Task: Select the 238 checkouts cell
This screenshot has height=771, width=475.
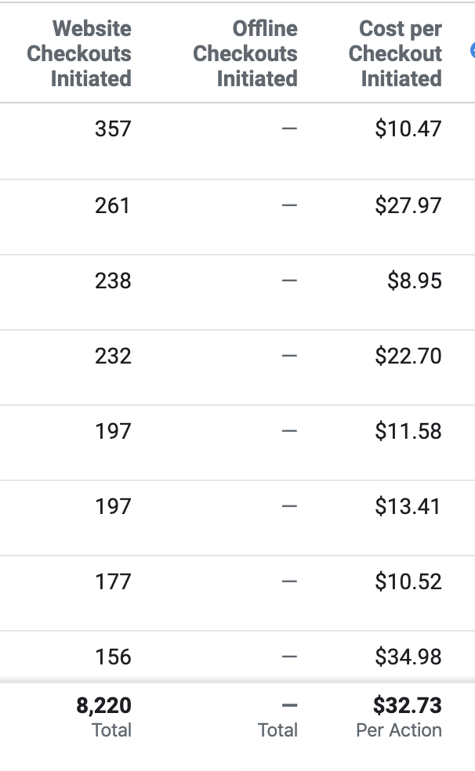Action: (113, 281)
